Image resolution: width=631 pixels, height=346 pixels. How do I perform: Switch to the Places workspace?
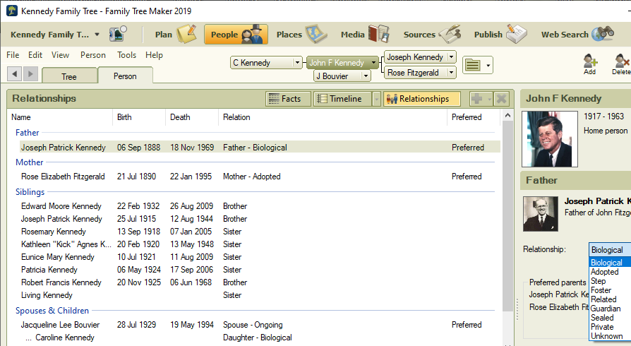(299, 34)
